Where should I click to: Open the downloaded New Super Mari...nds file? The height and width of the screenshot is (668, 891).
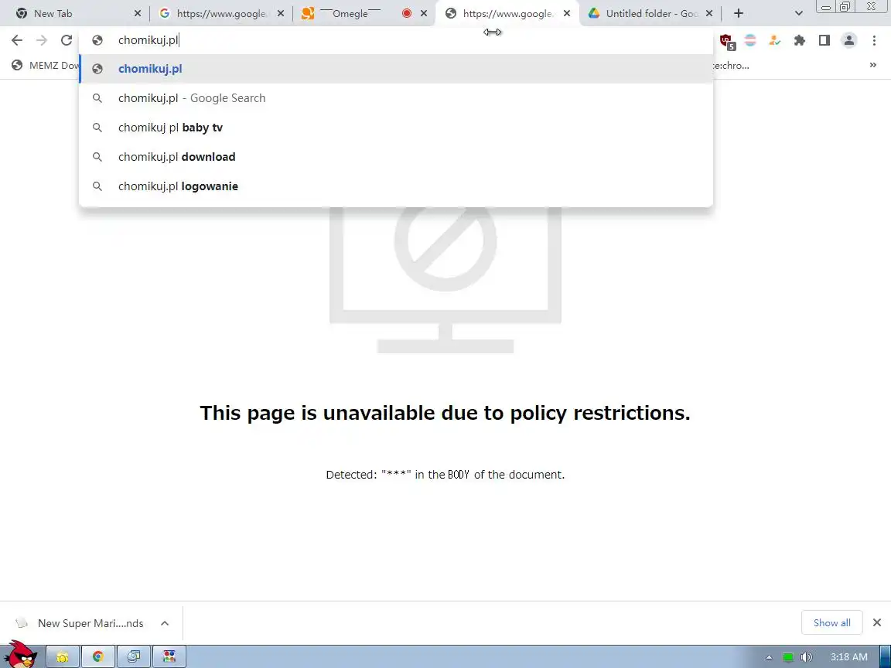[80, 623]
